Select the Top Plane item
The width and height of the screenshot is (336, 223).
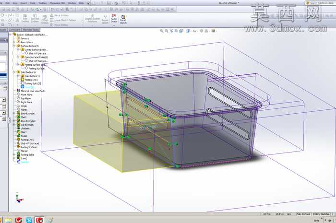click(x=24, y=98)
